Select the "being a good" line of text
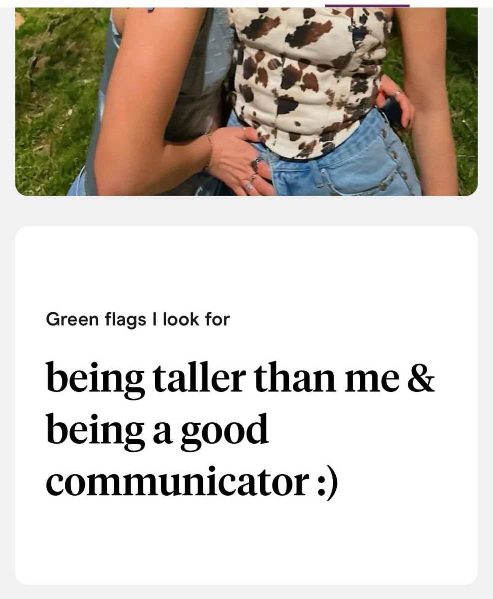The image size is (493, 599). click(x=157, y=431)
